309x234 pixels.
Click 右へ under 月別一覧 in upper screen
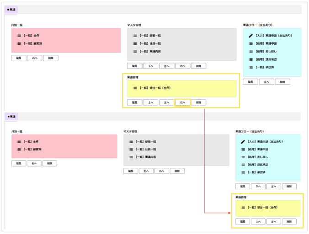(x=35, y=58)
